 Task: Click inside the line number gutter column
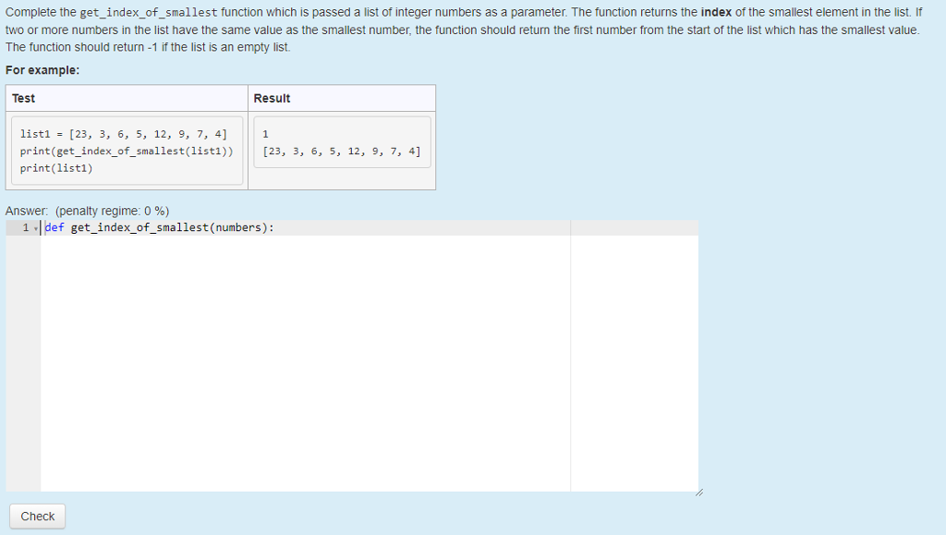pos(25,277)
